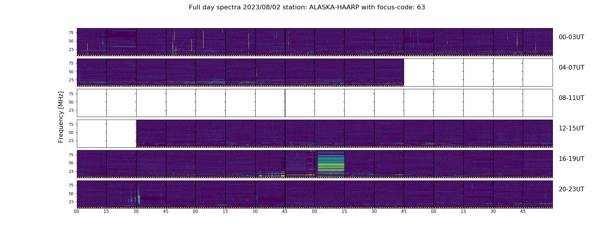The width and height of the screenshot is (614, 234).
Task: Click the bright striped interference block in 16-19UT row
Action: pyautogui.click(x=331, y=164)
